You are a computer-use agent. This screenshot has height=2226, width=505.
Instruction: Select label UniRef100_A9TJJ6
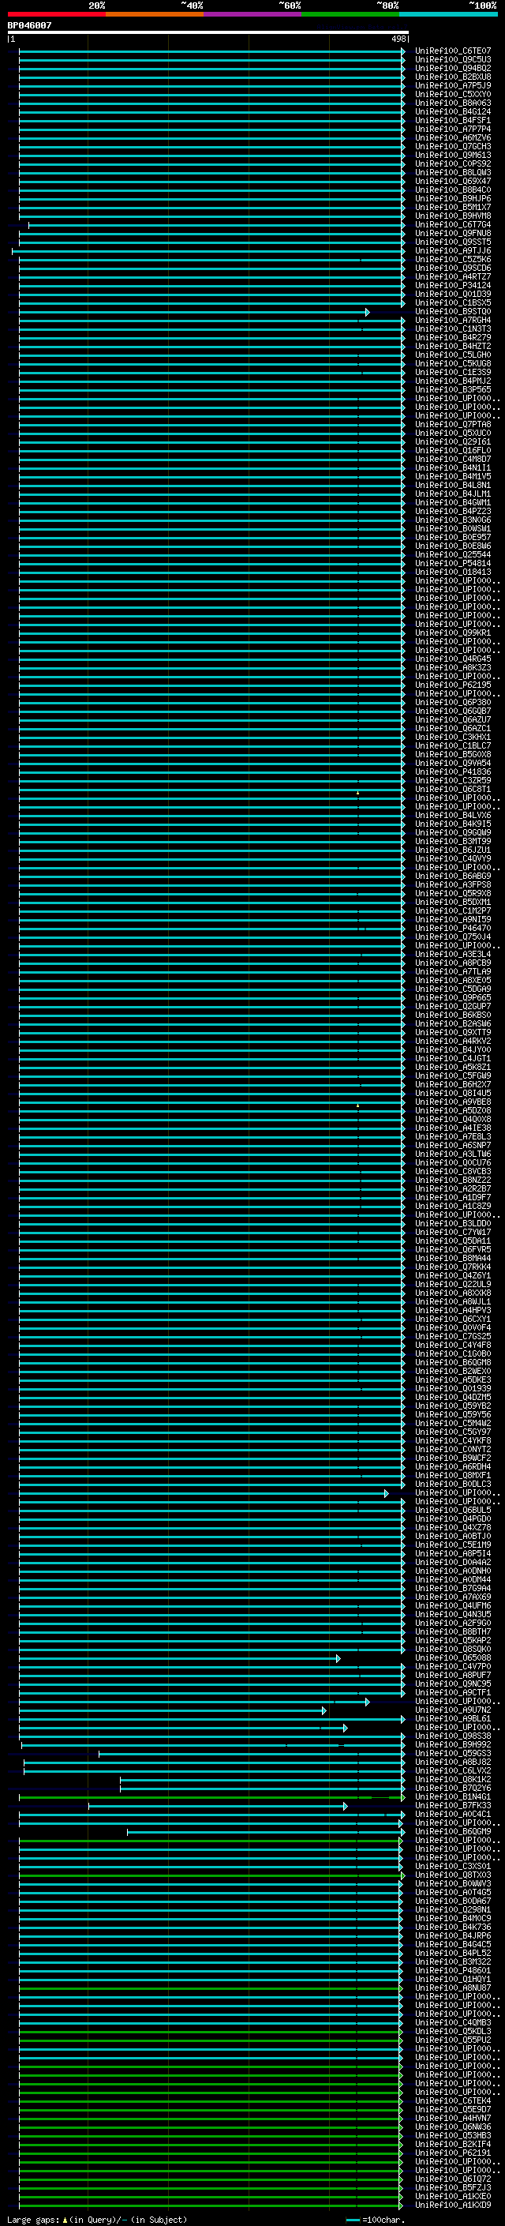pos(452,250)
